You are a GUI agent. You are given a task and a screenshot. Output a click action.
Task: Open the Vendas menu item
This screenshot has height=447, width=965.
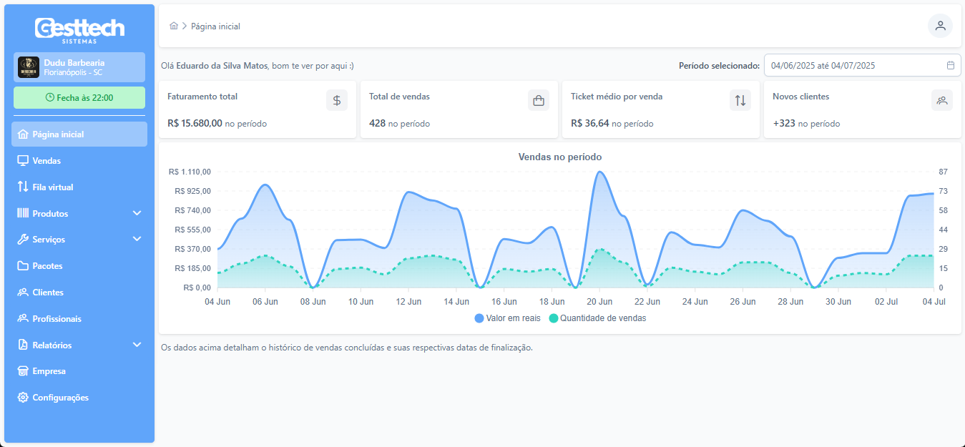[46, 161]
